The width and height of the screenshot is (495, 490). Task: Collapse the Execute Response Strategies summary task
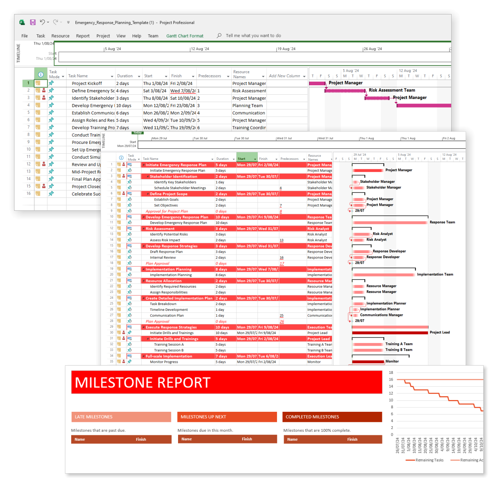(x=144, y=327)
